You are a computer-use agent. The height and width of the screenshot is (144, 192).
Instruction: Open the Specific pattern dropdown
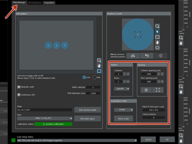pyautogui.click(x=122, y=89)
